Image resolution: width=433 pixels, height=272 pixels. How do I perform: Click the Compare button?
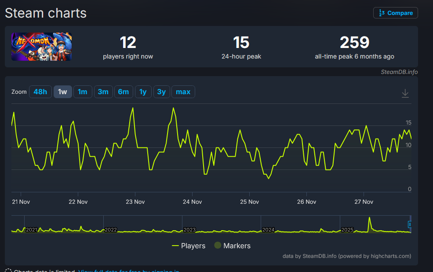[x=396, y=13]
